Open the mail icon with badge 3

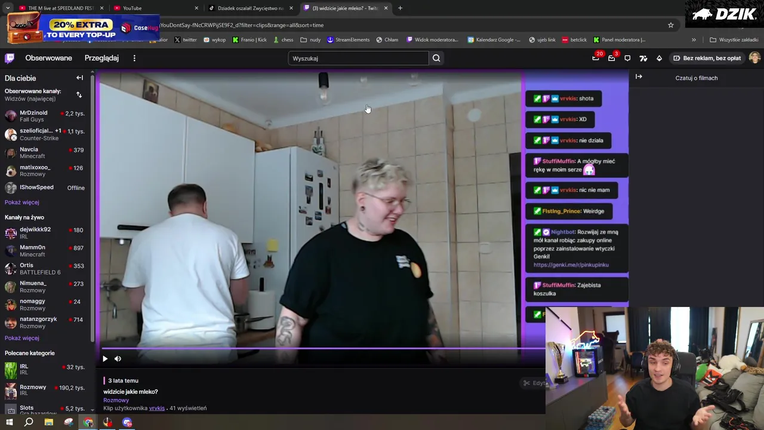612,58
